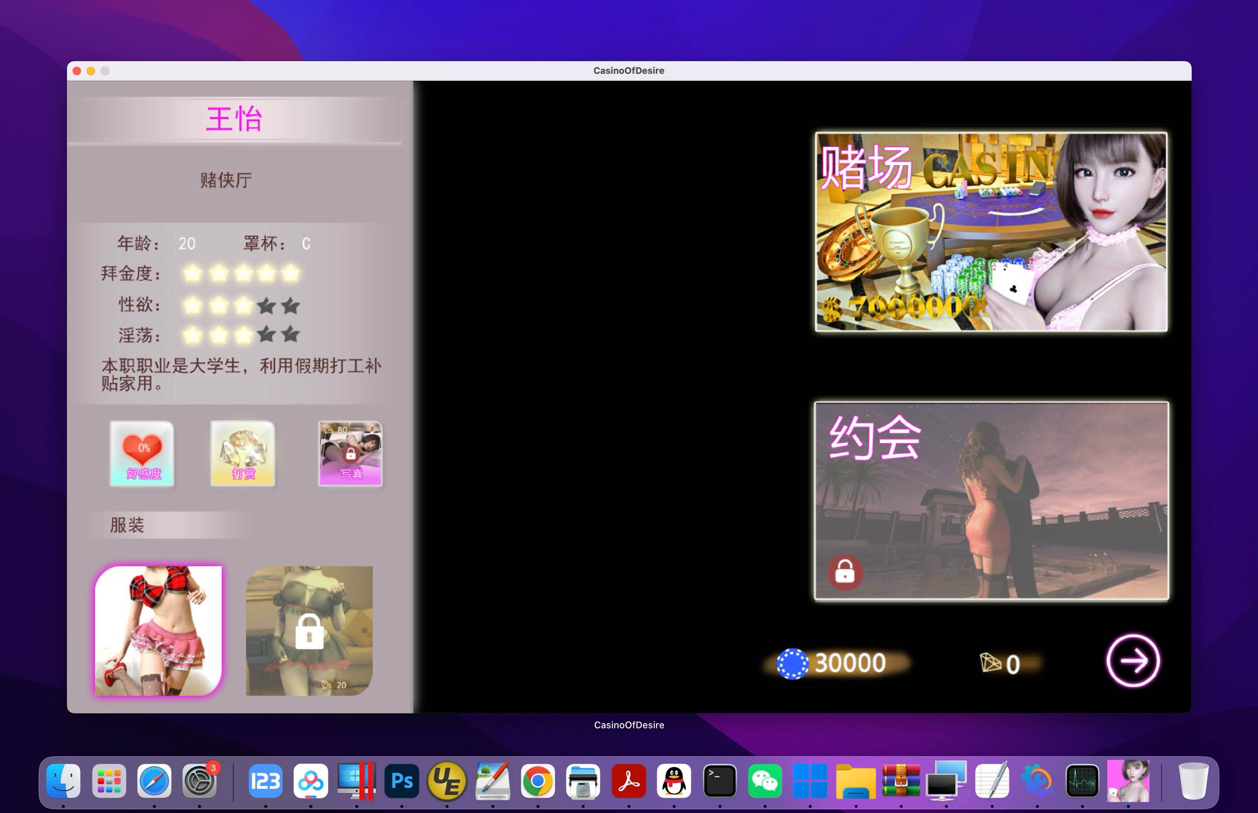Open Adobe Acrobat in the dock
The height and width of the screenshot is (813, 1258).
629,780
